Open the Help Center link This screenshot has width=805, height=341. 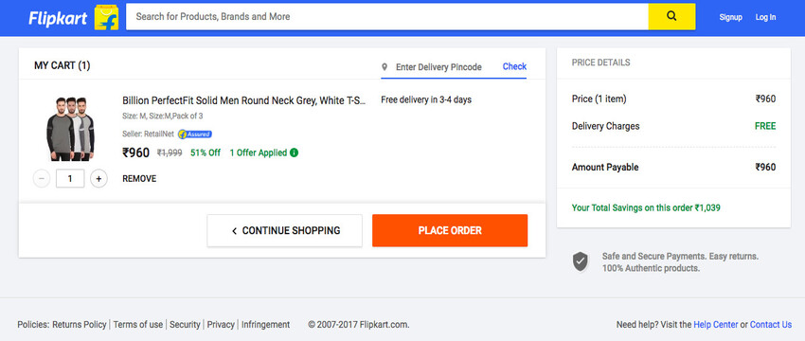click(716, 325)
